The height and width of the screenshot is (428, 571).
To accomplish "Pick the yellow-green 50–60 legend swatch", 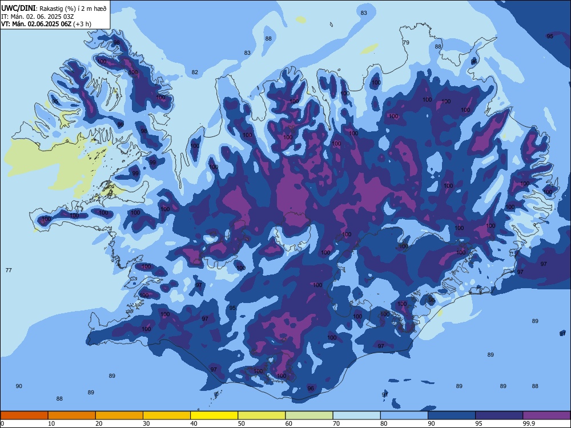I will 262,415.
